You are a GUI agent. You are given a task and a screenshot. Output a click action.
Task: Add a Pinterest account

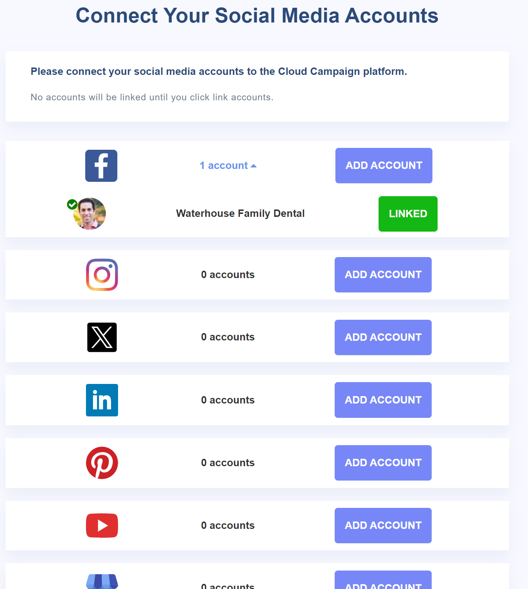click(x=383, y=463)
